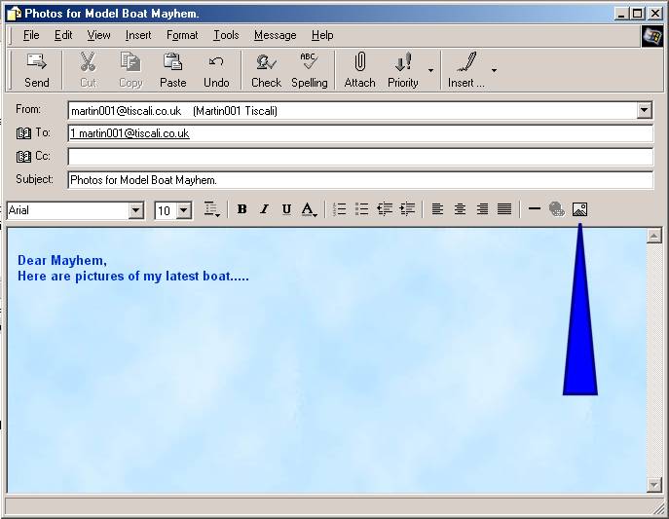Run the Spelling check tool
Screen dimensions: 669x519
[x=309, y=70]
